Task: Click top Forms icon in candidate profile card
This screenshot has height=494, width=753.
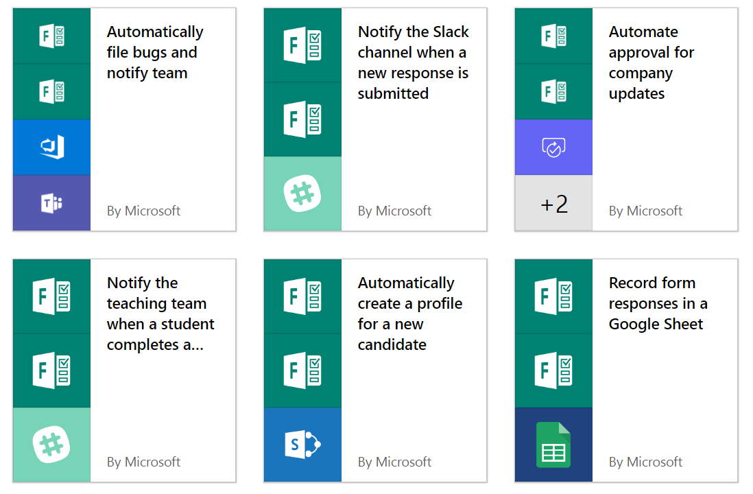Action: click(302, 296)
